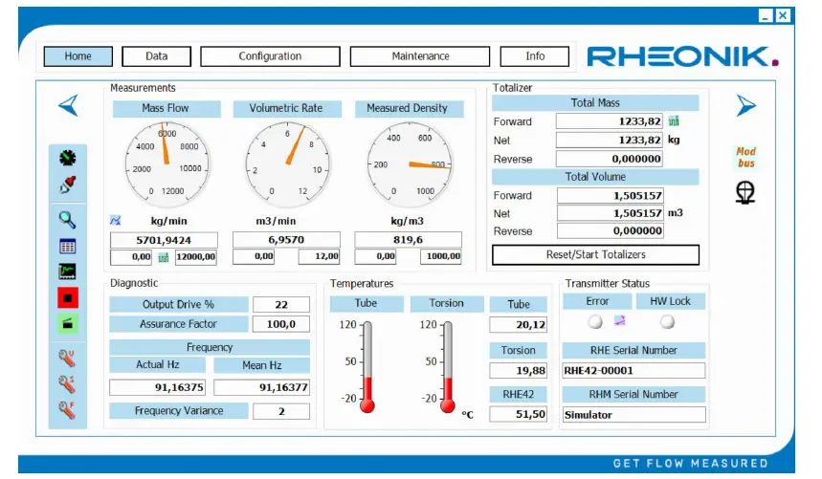Image resolution: width=822 pixels, height=479 pixels.
Task: Click the Mass Flow maximum field 12000,00
Action: click(195, 257)
